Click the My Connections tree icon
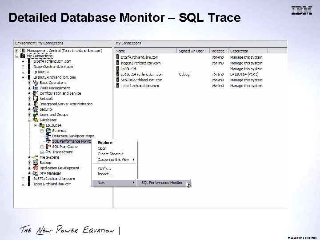The image size is (320, 240). tap(23, 56)
